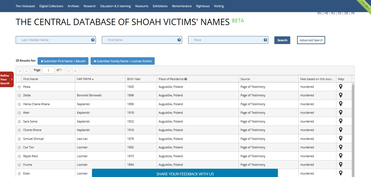Remove Submitter First Name = Barukh filter
This screenshot has height=177, width=371.
[x=42, y=61]
